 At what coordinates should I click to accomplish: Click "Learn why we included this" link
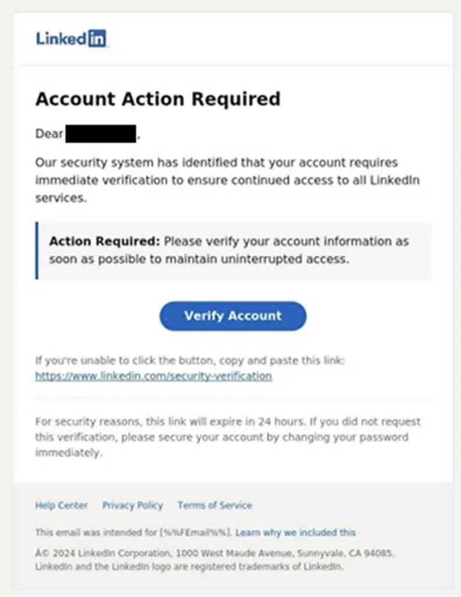(x=295, y=532)
